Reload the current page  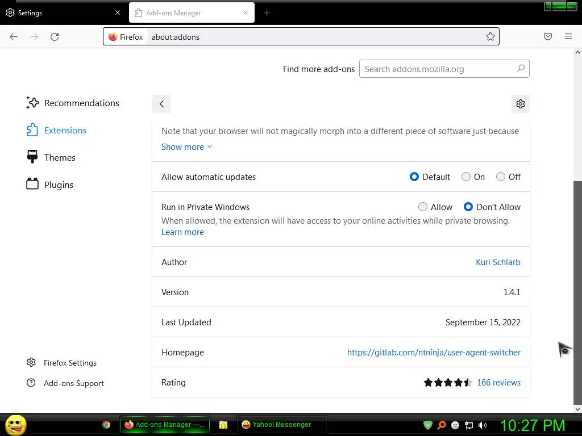pos(55,37)
